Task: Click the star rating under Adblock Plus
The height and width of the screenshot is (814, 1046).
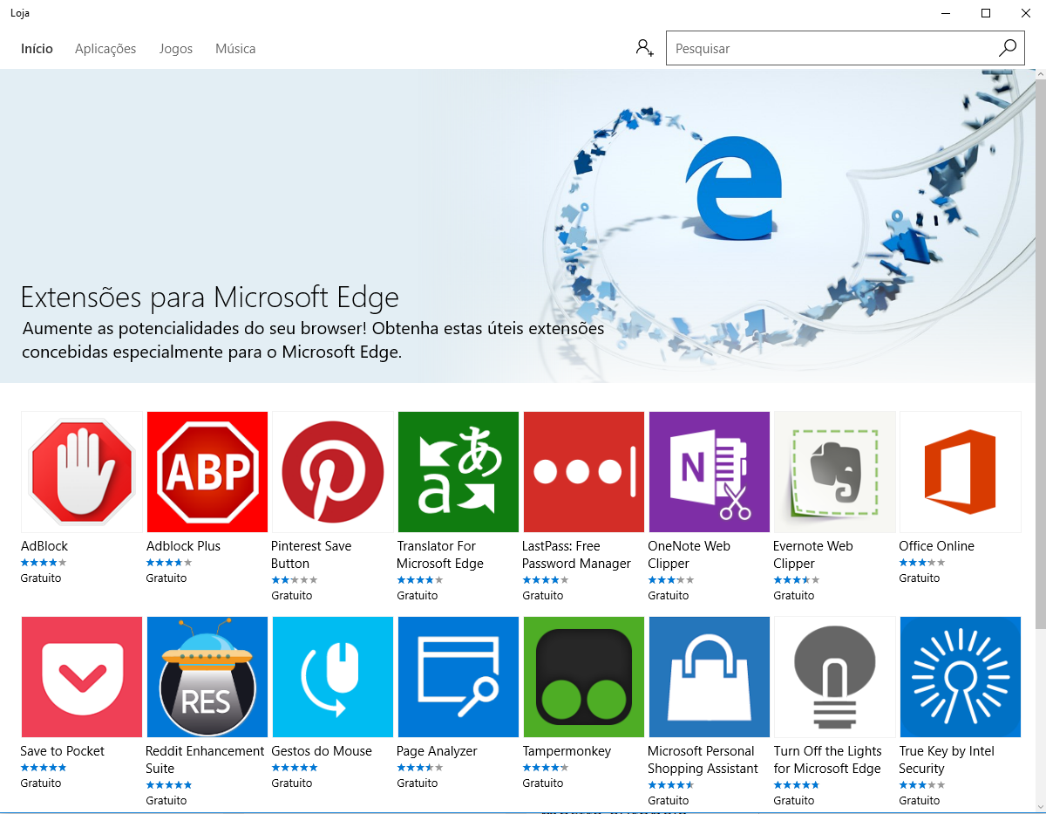Action: tap(169, 563)
